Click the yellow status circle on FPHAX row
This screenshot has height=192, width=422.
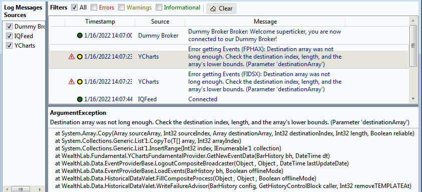point(80,57)
